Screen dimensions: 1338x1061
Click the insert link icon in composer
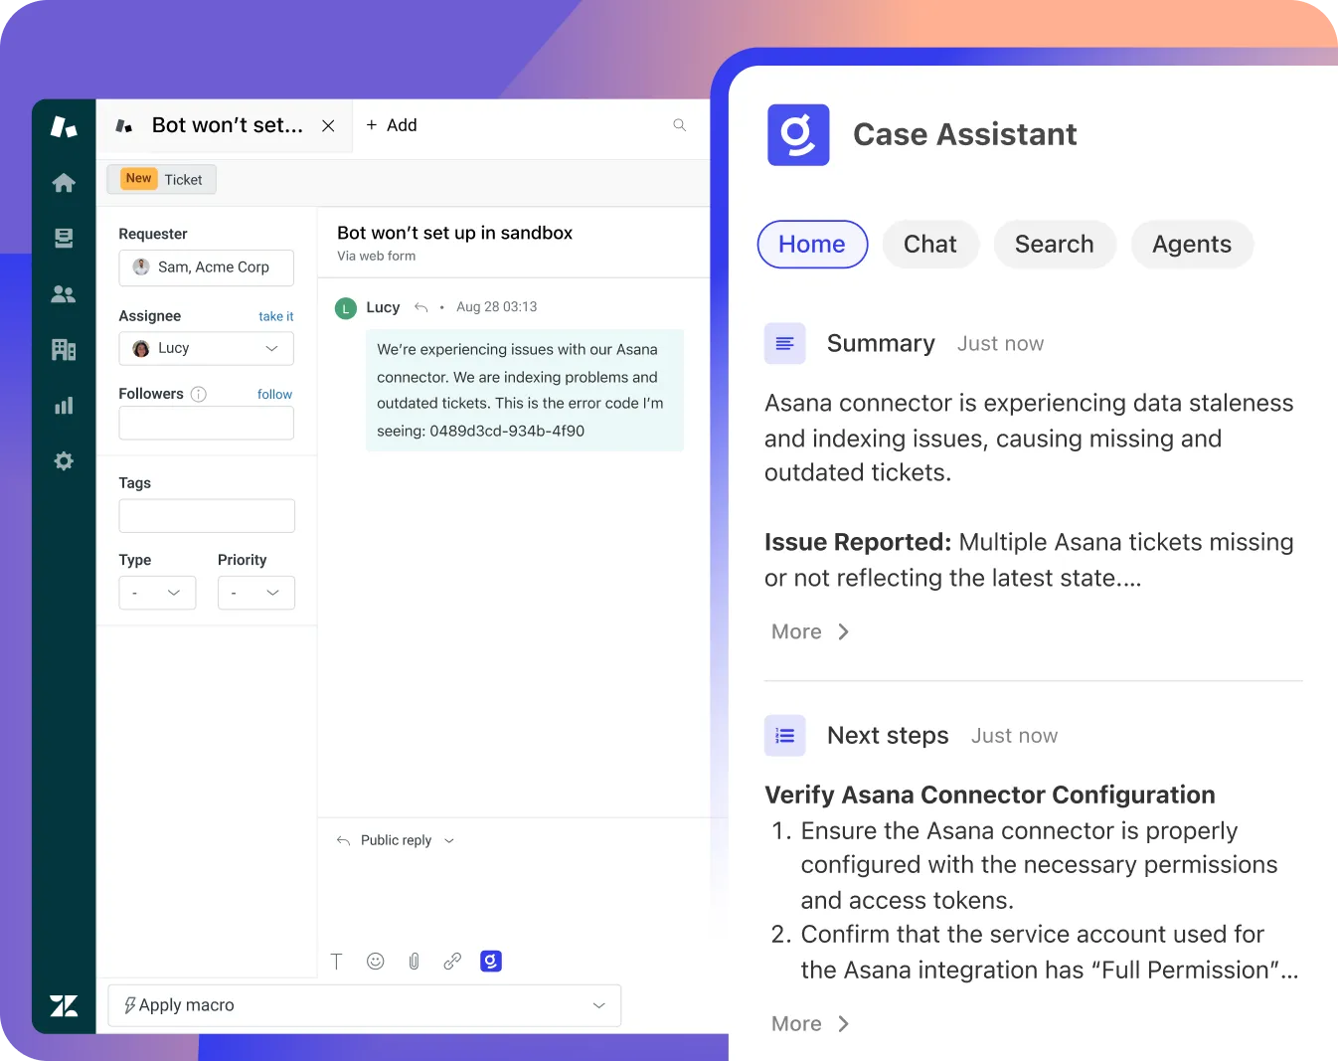coord(452,962)
